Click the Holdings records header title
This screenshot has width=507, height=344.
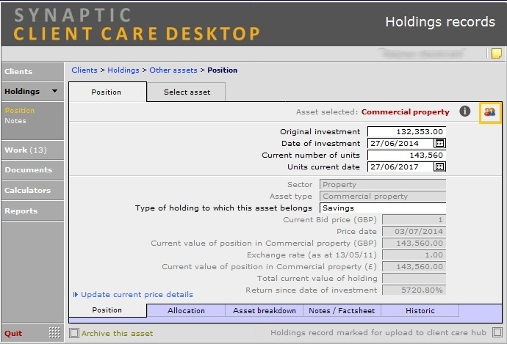(x=439, y=22)
